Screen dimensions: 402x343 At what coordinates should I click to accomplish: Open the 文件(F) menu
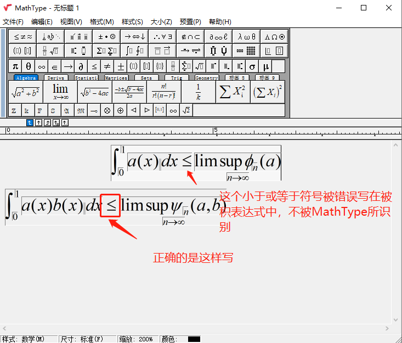point(13,22)
